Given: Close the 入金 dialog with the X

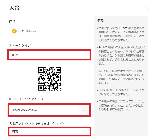Looking at the screenshot, I should tap(146, 8).
